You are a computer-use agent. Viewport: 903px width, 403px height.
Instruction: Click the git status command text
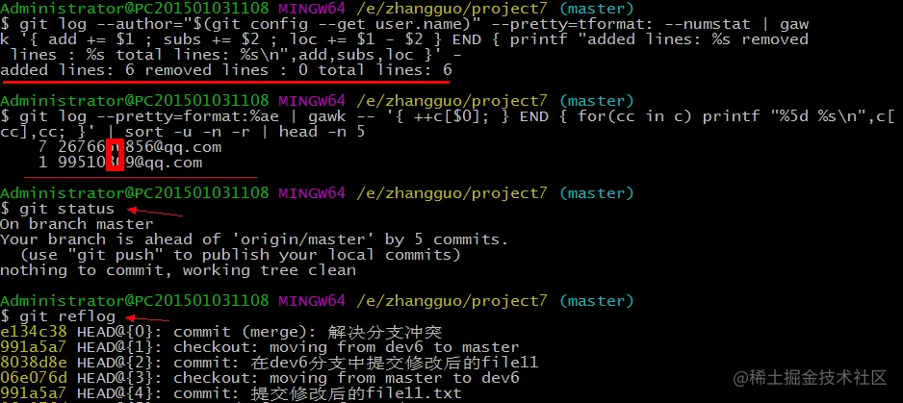pyautogui.click(x=66, y=209)
